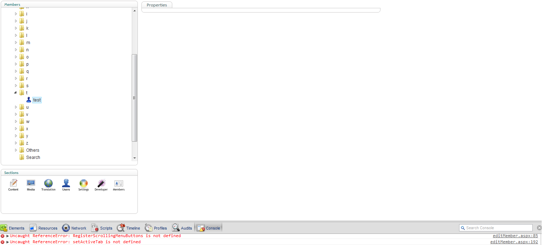The width and height of the screenshot is (542, 245).
Task: Open the Elements devtools panel
Action: click(13, 228)
